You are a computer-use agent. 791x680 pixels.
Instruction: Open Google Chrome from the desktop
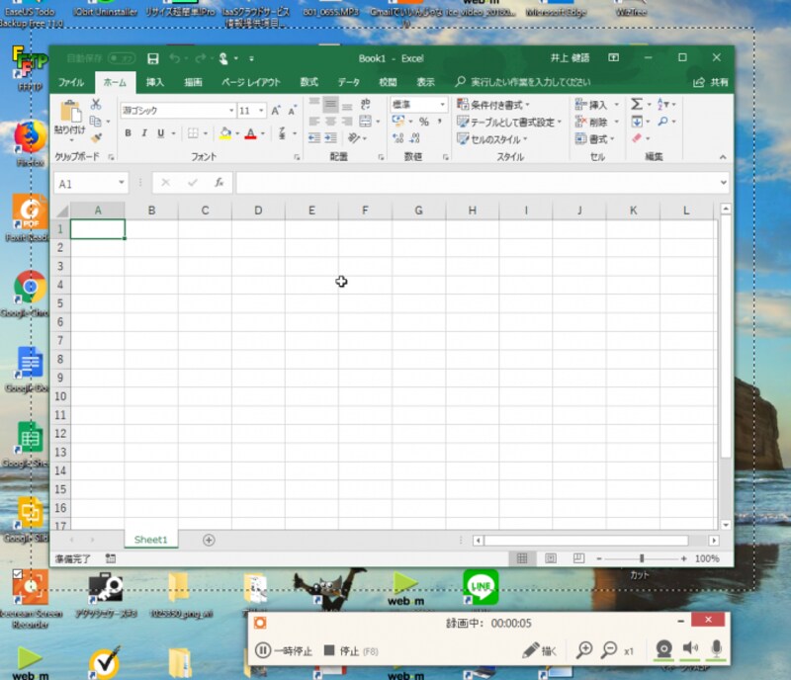coord(30,289)
